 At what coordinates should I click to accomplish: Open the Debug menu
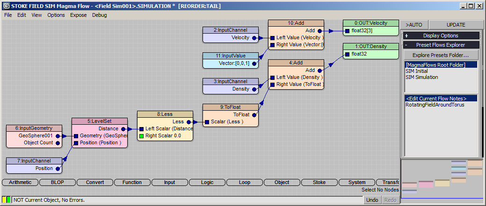click(x=100, y=15)
